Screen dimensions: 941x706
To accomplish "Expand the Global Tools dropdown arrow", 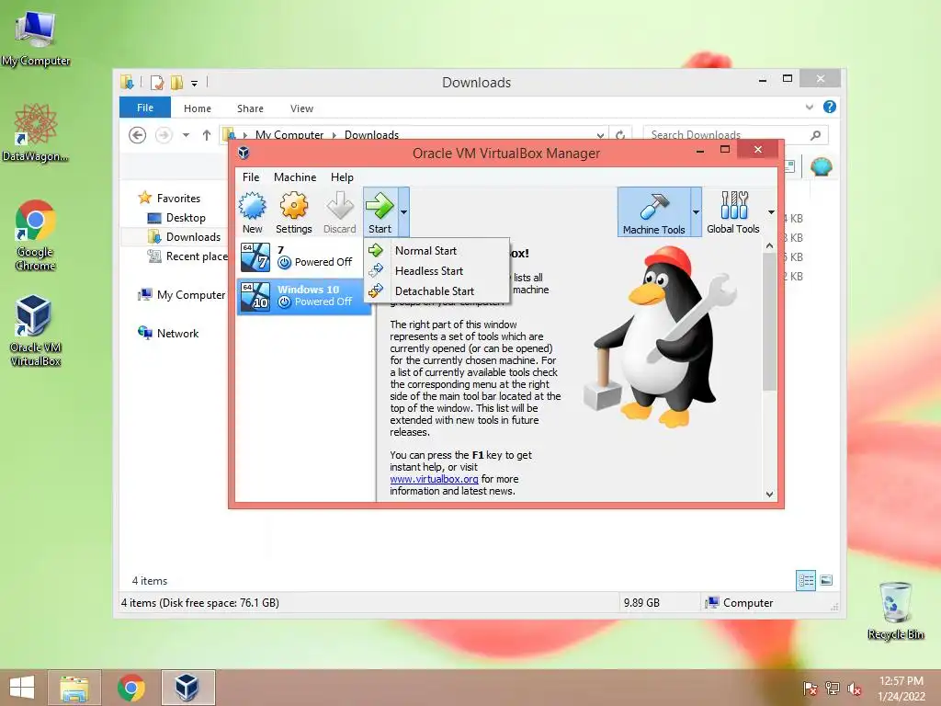I will [771, 212].
